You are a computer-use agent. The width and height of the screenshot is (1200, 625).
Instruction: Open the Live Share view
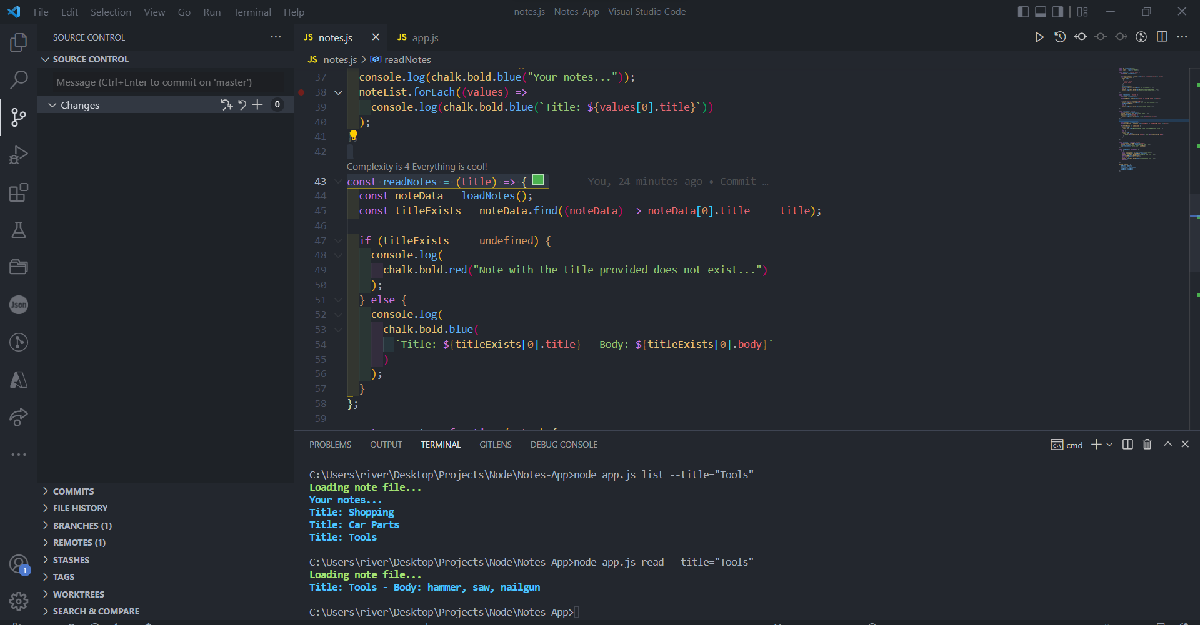pos(19,417)
